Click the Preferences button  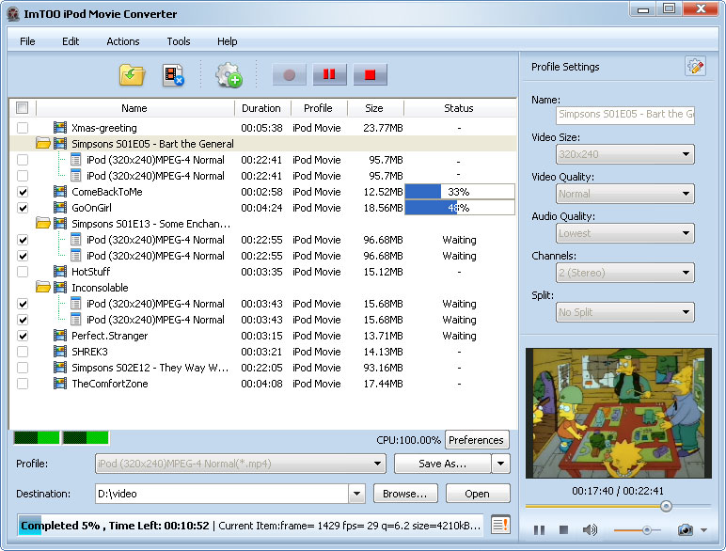[477, 440]
